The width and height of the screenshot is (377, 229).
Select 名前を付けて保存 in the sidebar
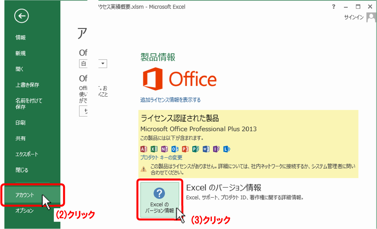[x=29, y=104]
